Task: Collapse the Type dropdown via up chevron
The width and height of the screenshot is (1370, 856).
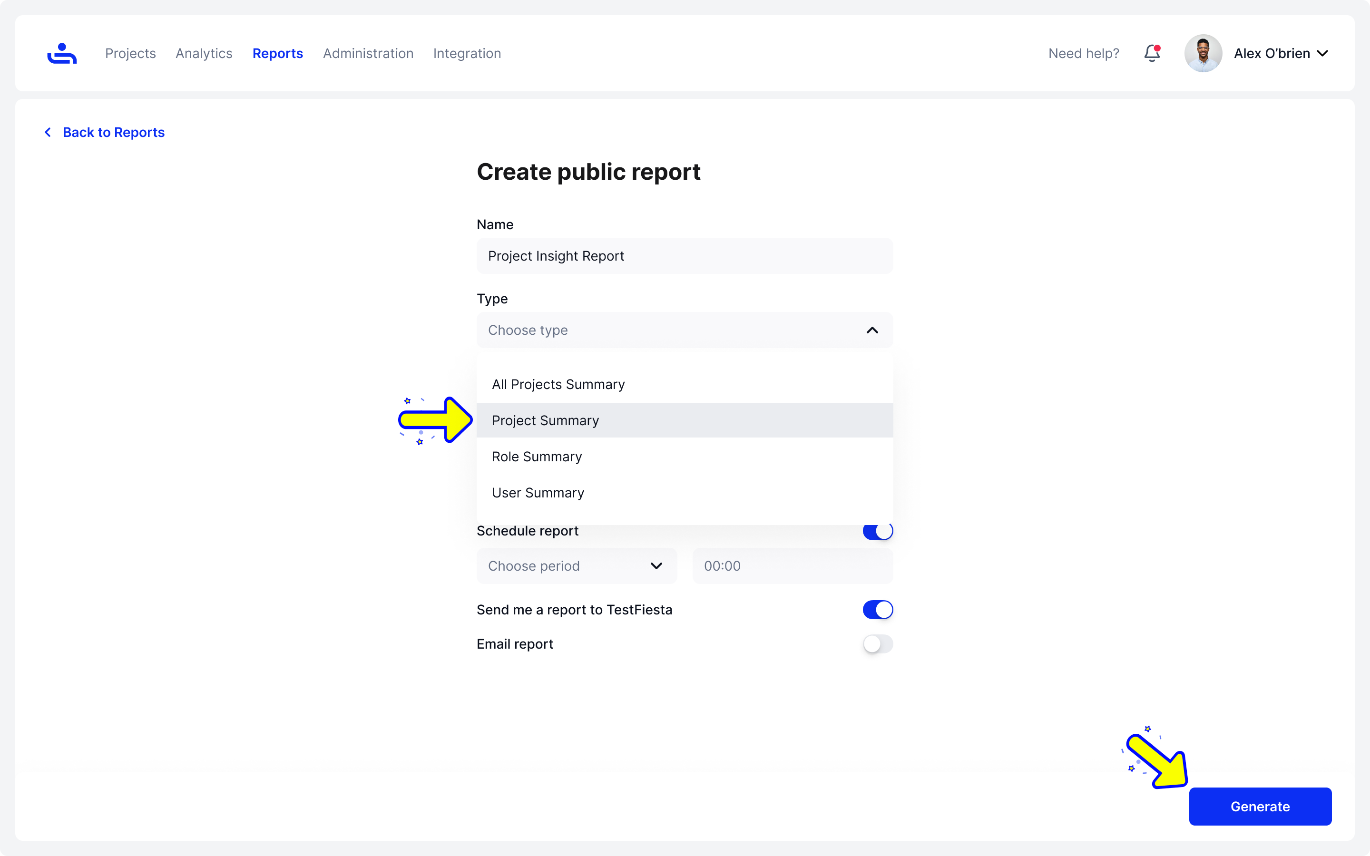Action: click(872, 330)
